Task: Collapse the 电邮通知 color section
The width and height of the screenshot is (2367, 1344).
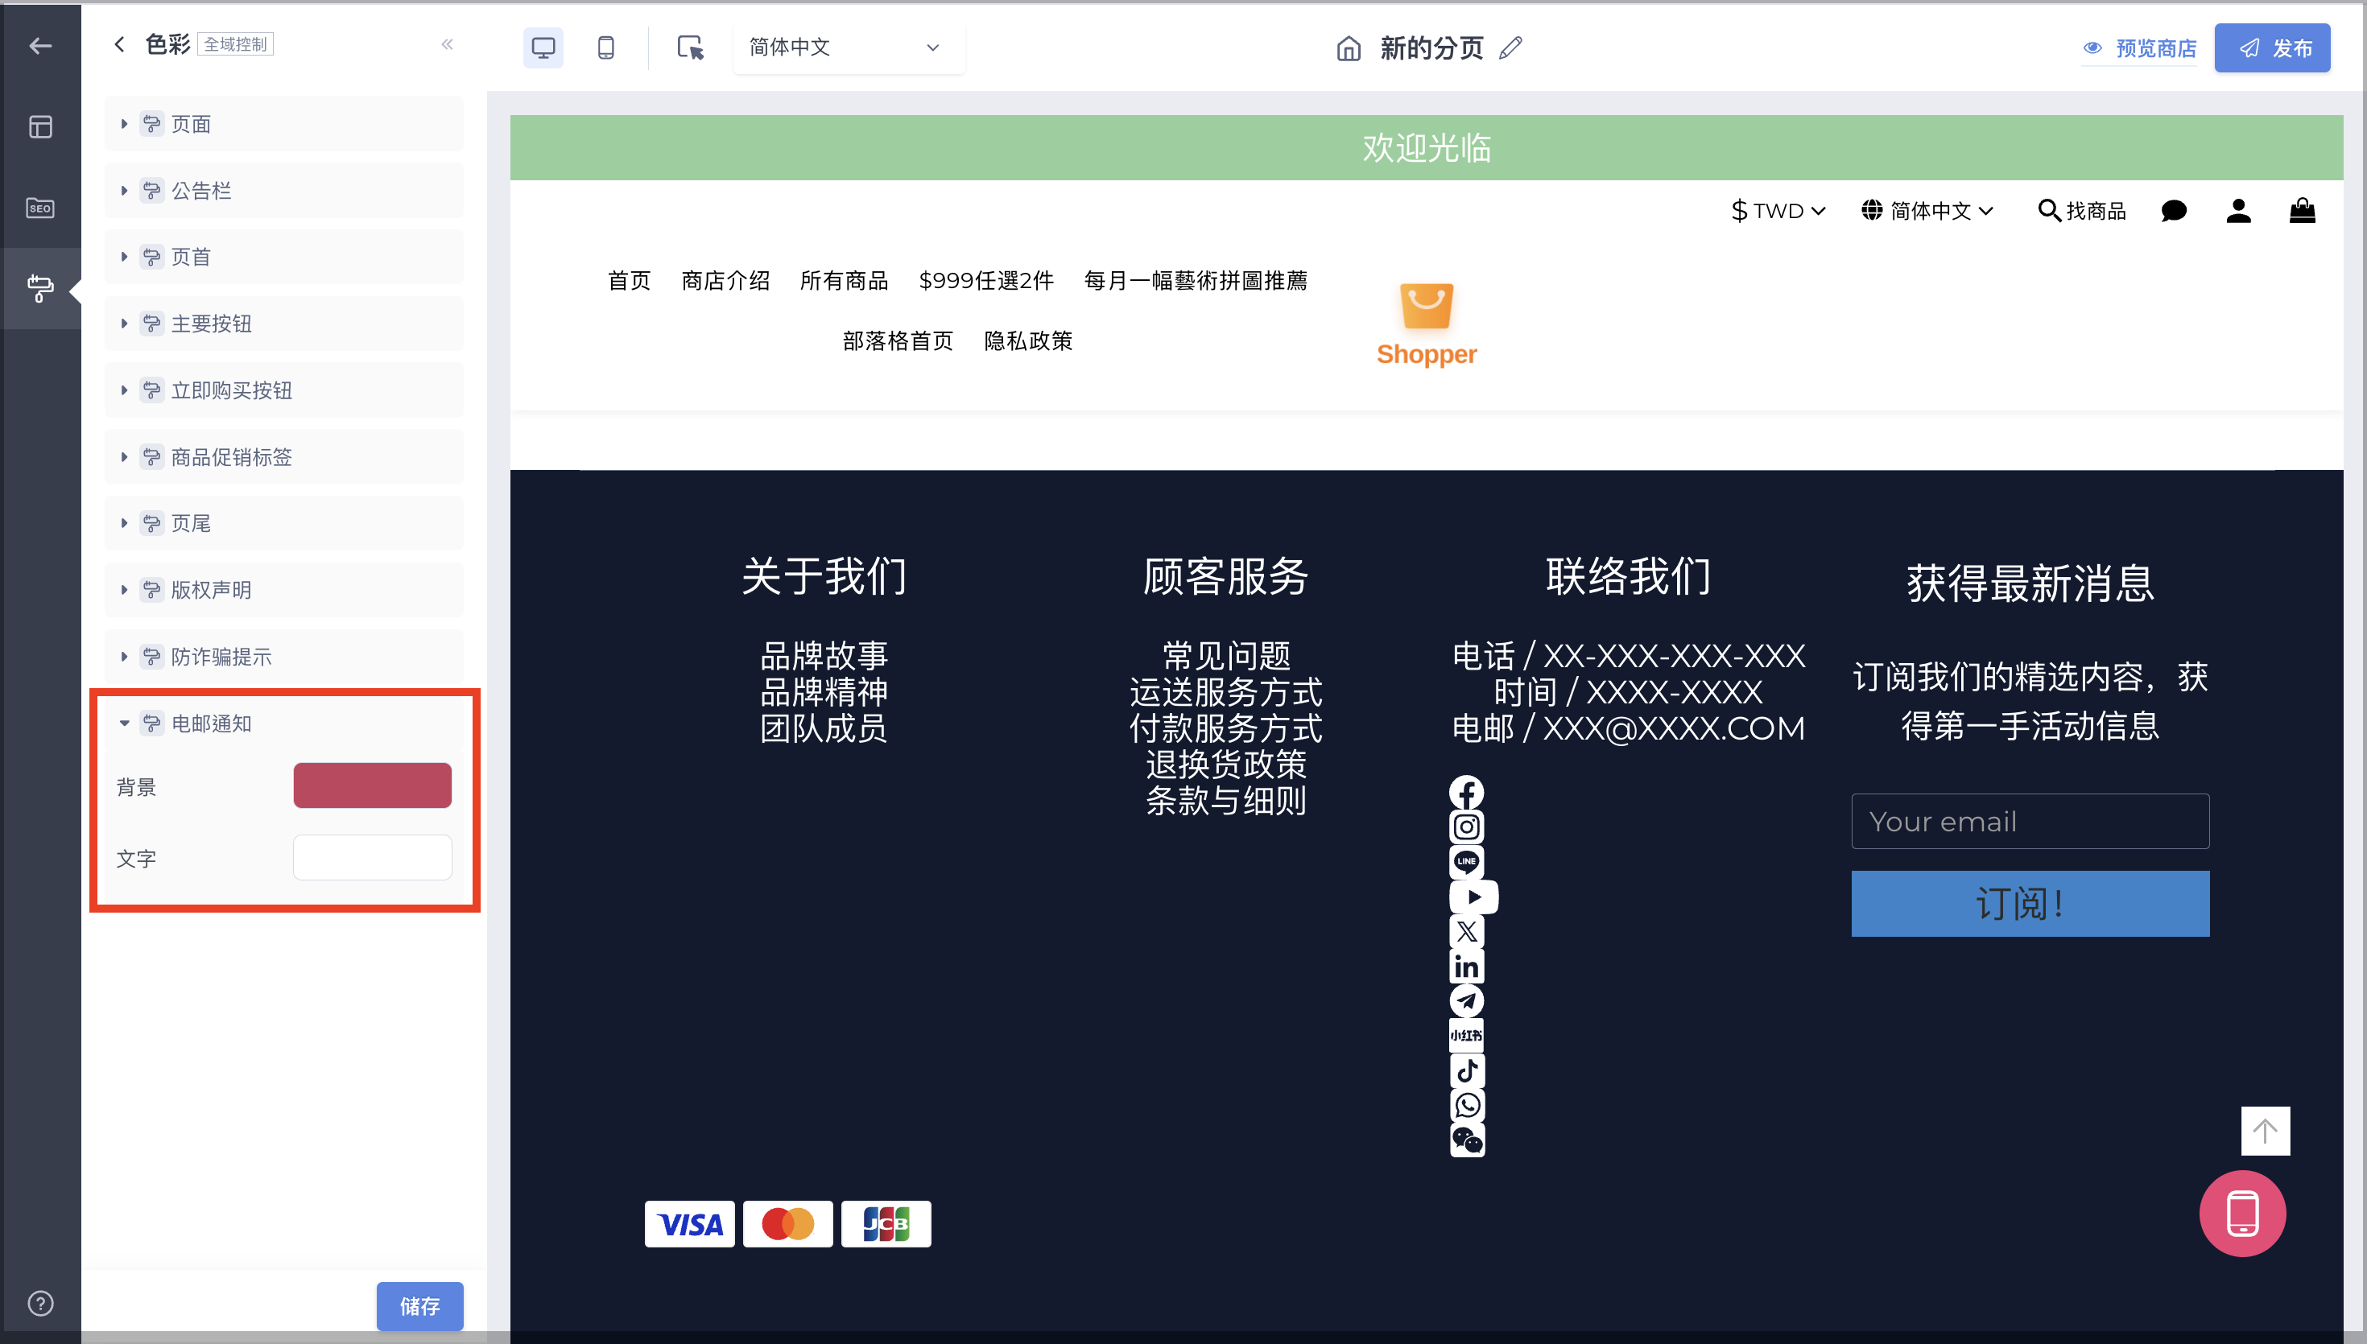Action: [x=284, y=724]
